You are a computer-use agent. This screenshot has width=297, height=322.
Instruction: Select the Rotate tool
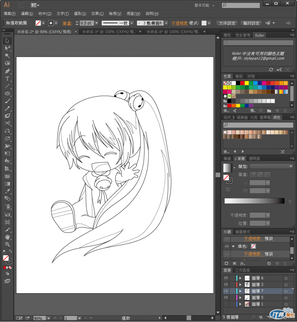tap(7, 131)
